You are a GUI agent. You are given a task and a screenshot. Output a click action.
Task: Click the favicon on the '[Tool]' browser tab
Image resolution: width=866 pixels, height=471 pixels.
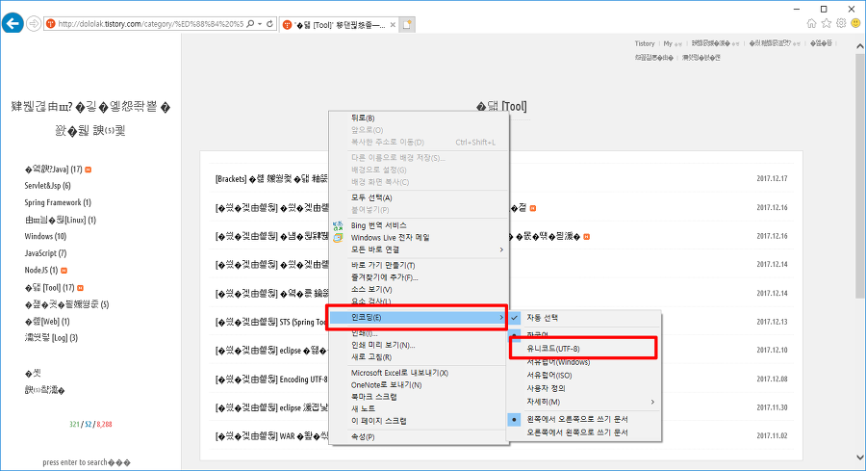(x=287, y=25)
